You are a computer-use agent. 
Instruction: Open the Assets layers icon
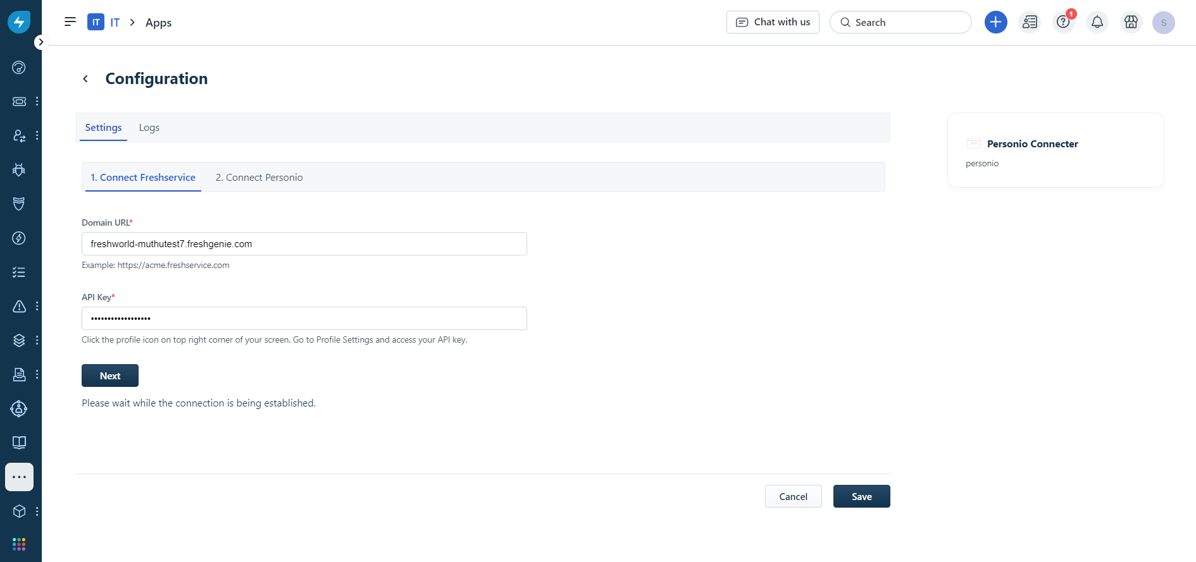tap(19, 341)
